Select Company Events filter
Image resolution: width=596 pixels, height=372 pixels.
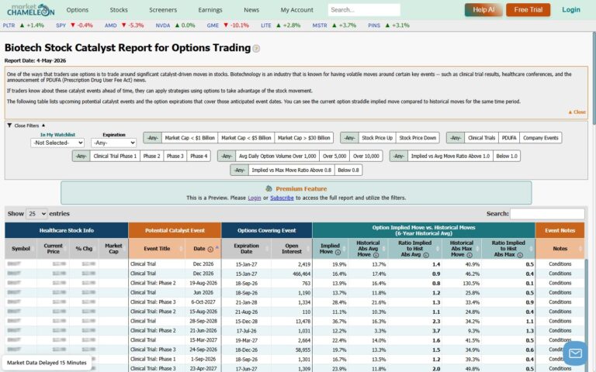pos(540,138)
